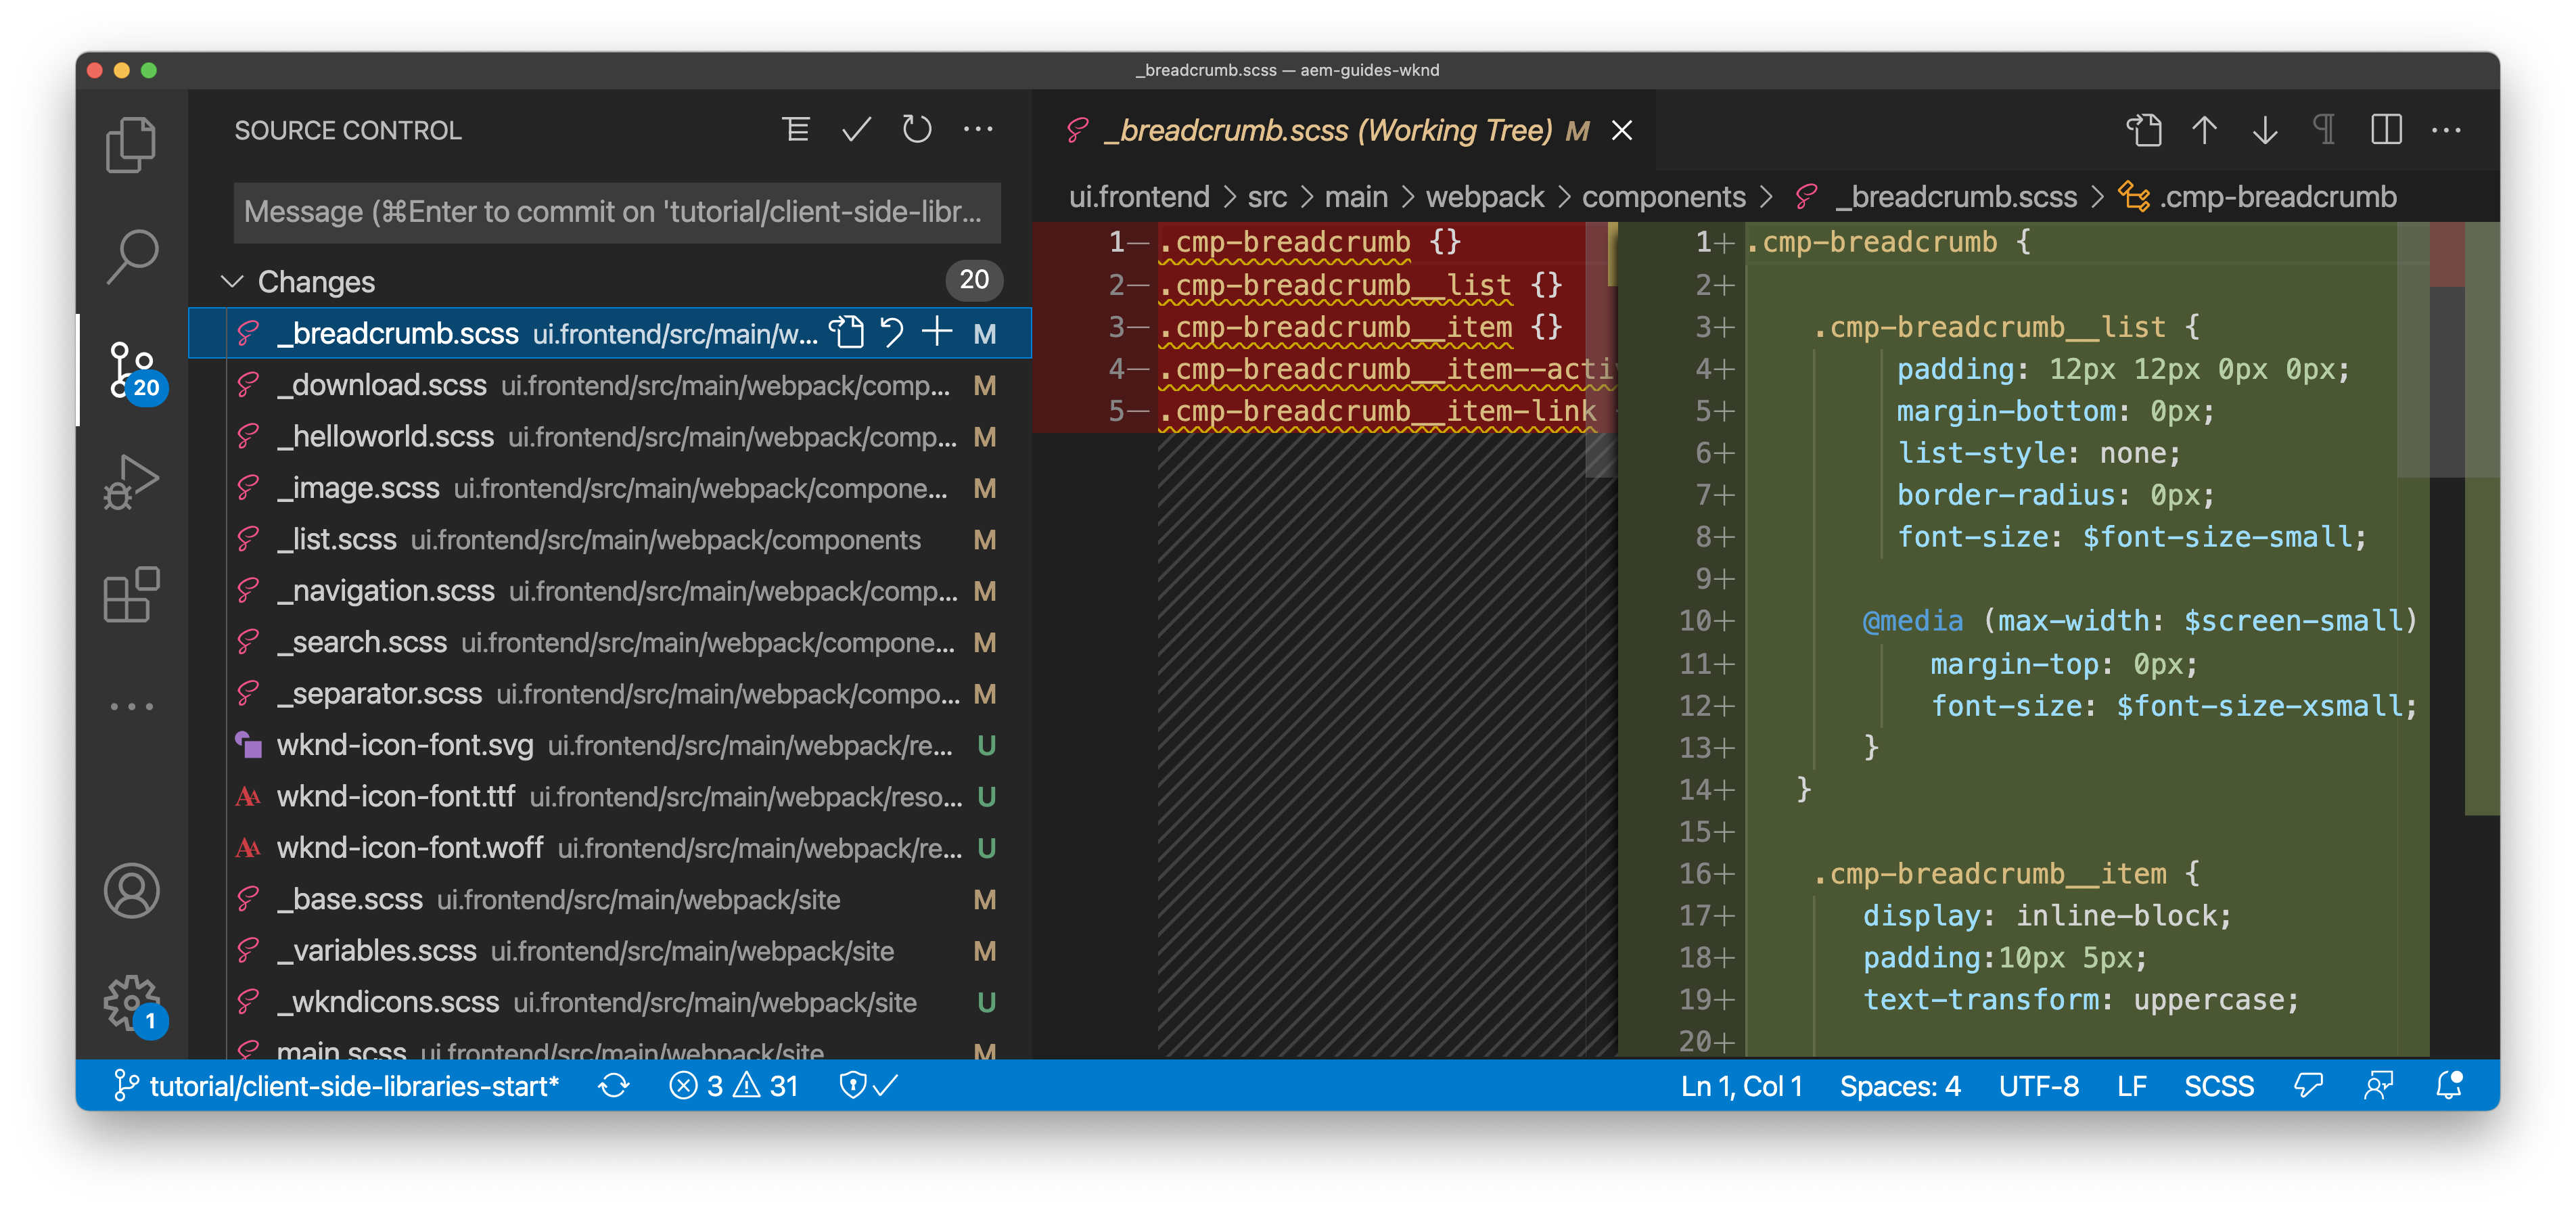This screenshot has width=2576, height=1211.
Task: Open the Run and Debug view
Action: 131,483
